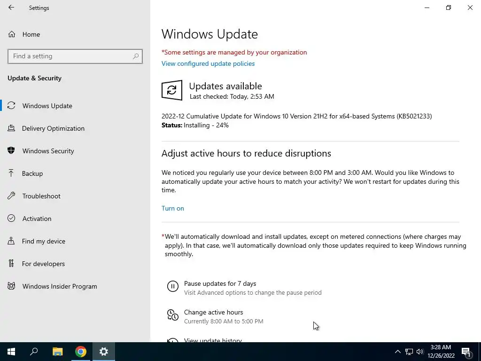Click the Pause updates pause icon
Screen dimensions: 481x361
click(x=173, y=286)
